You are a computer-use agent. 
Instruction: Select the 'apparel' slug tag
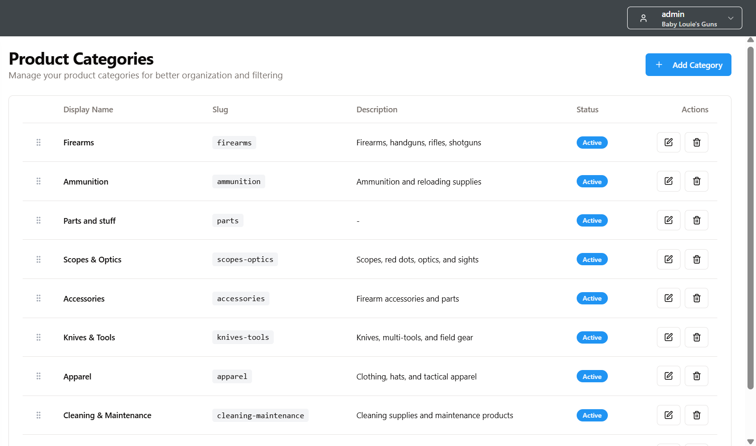232,377
